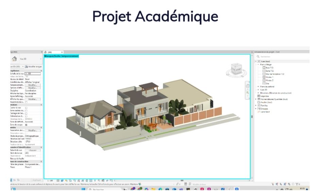Collapse the Plans d'étage node

point(258,65)
